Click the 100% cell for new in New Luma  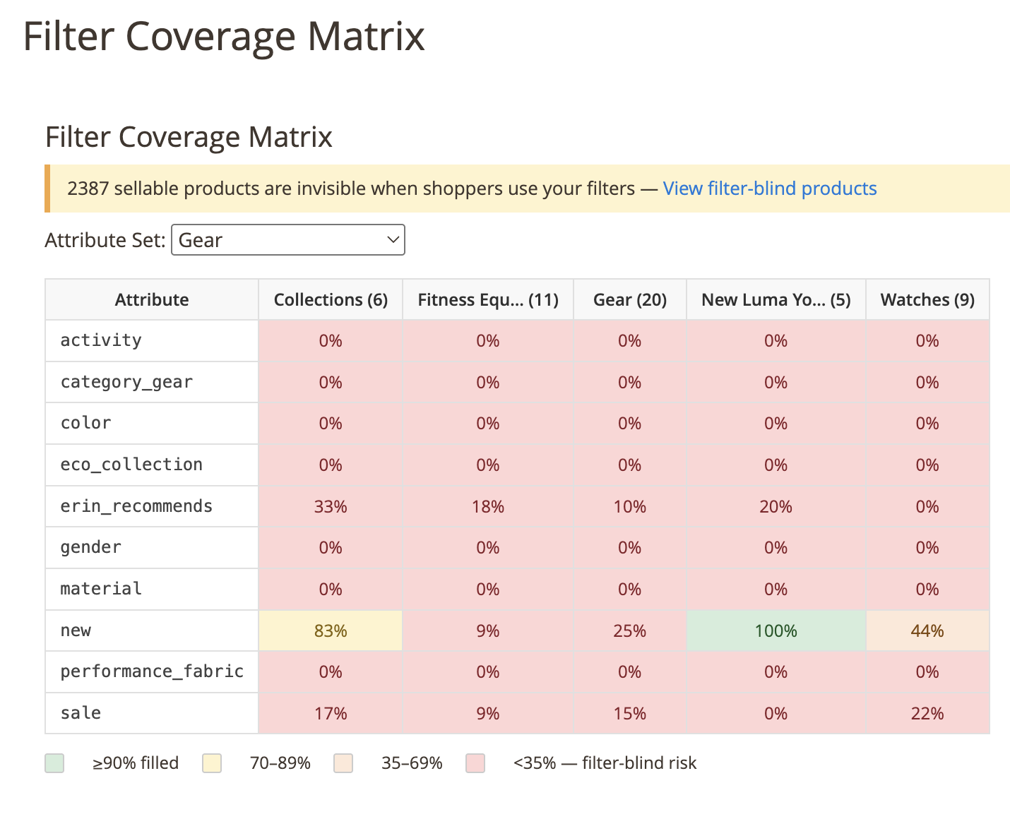775,630
